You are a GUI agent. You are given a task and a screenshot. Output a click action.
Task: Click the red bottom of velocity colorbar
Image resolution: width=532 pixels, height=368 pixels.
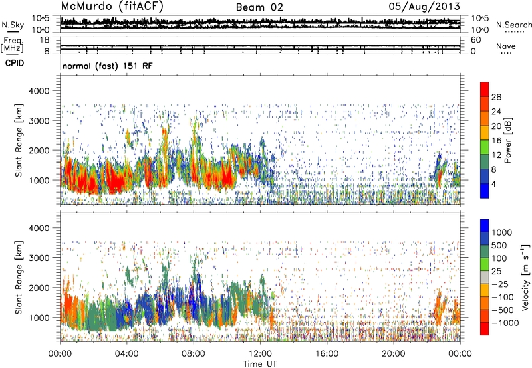tap(485, 329)
